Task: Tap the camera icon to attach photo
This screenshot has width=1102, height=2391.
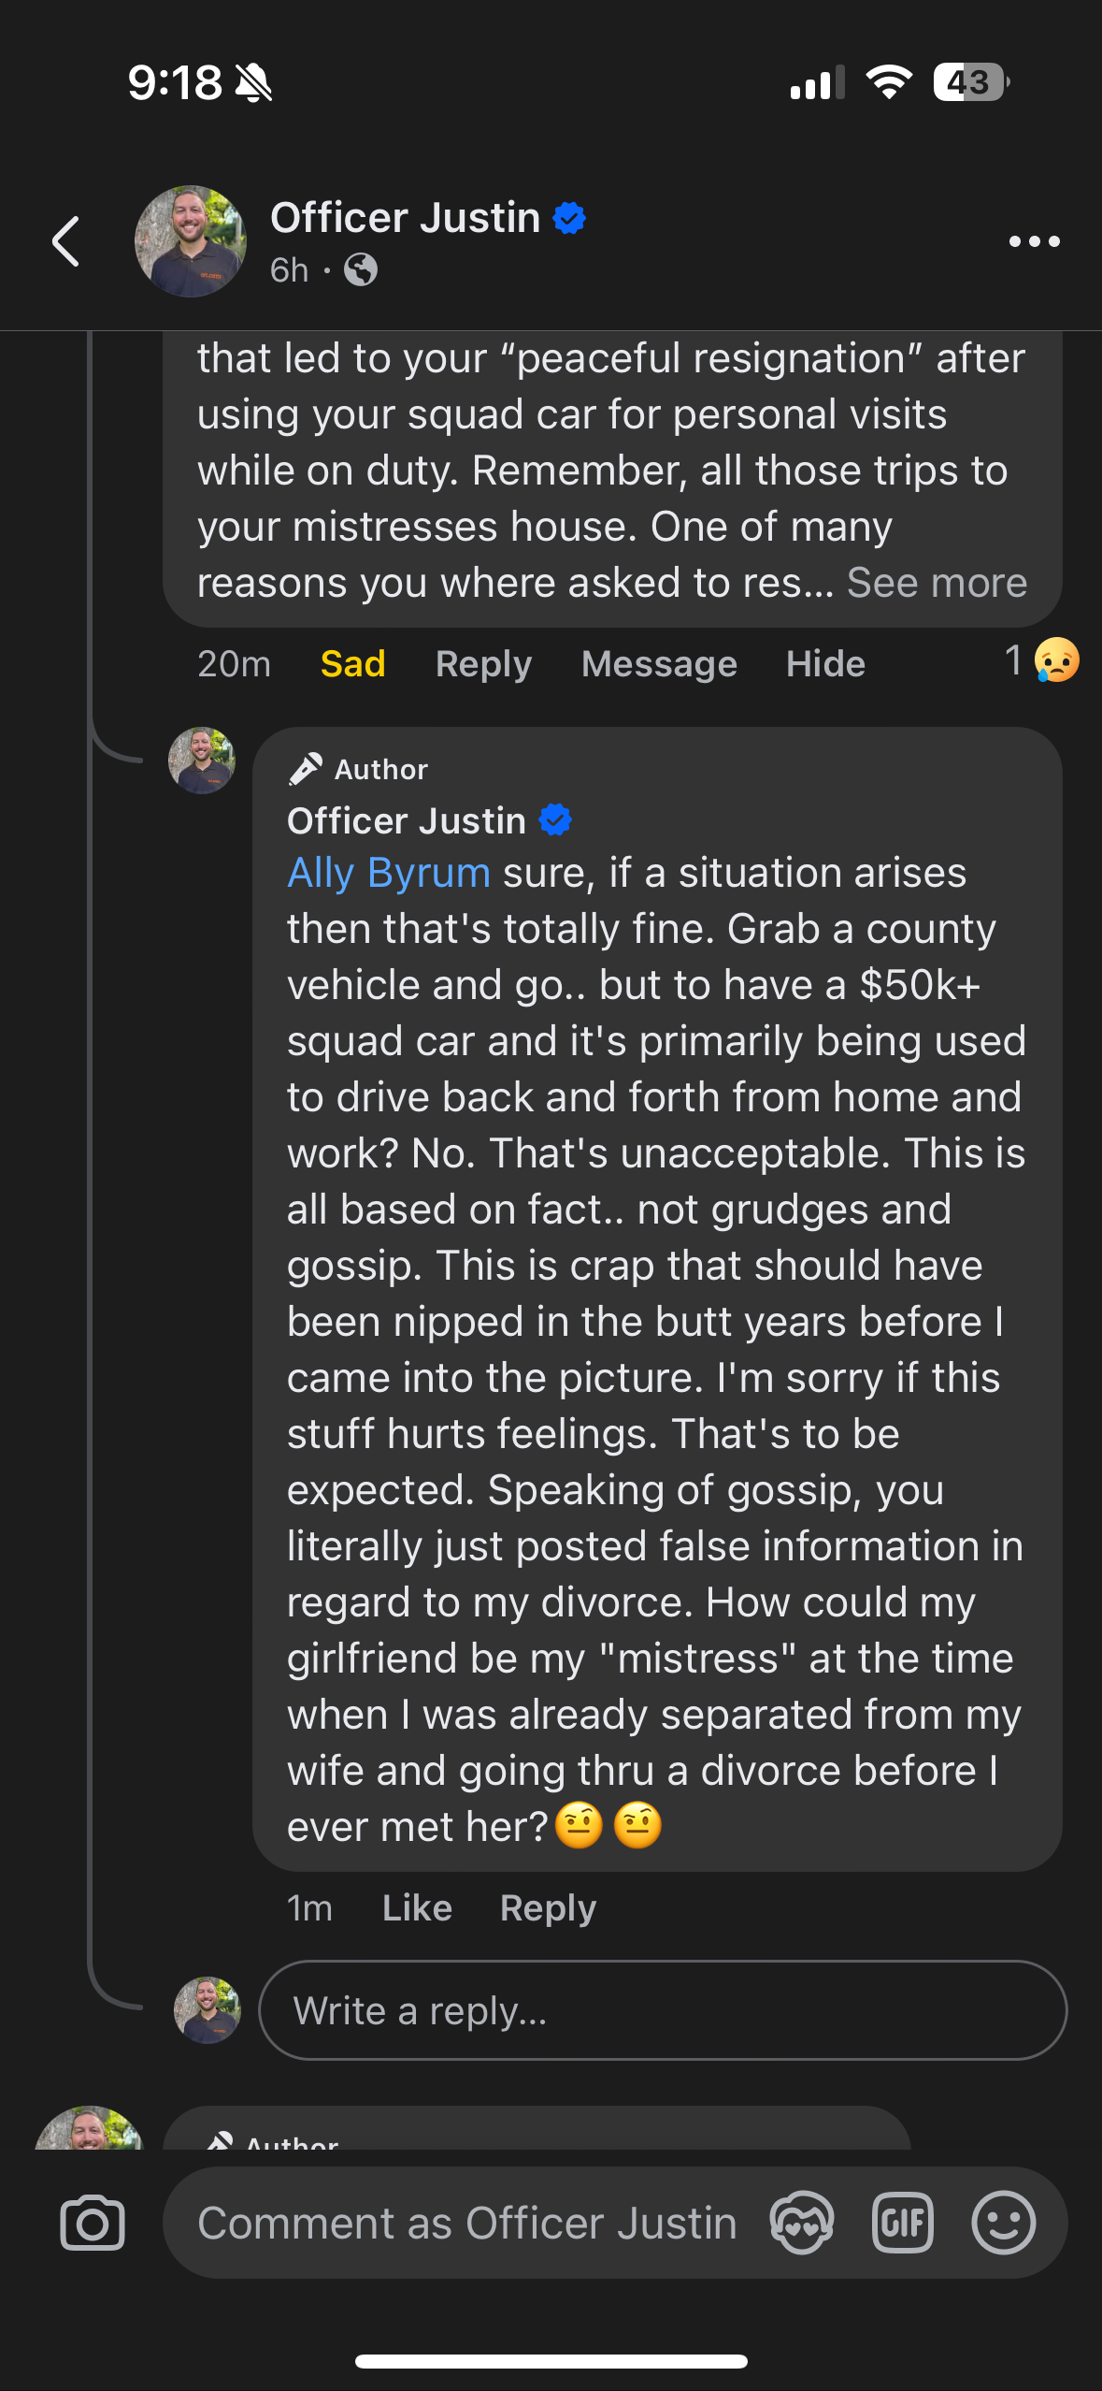Action: click(93, 2223)
